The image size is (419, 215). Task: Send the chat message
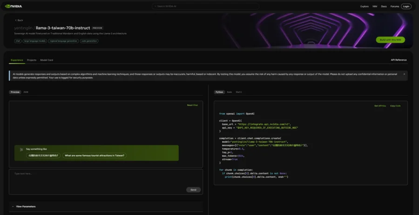(x=193, y=190)
